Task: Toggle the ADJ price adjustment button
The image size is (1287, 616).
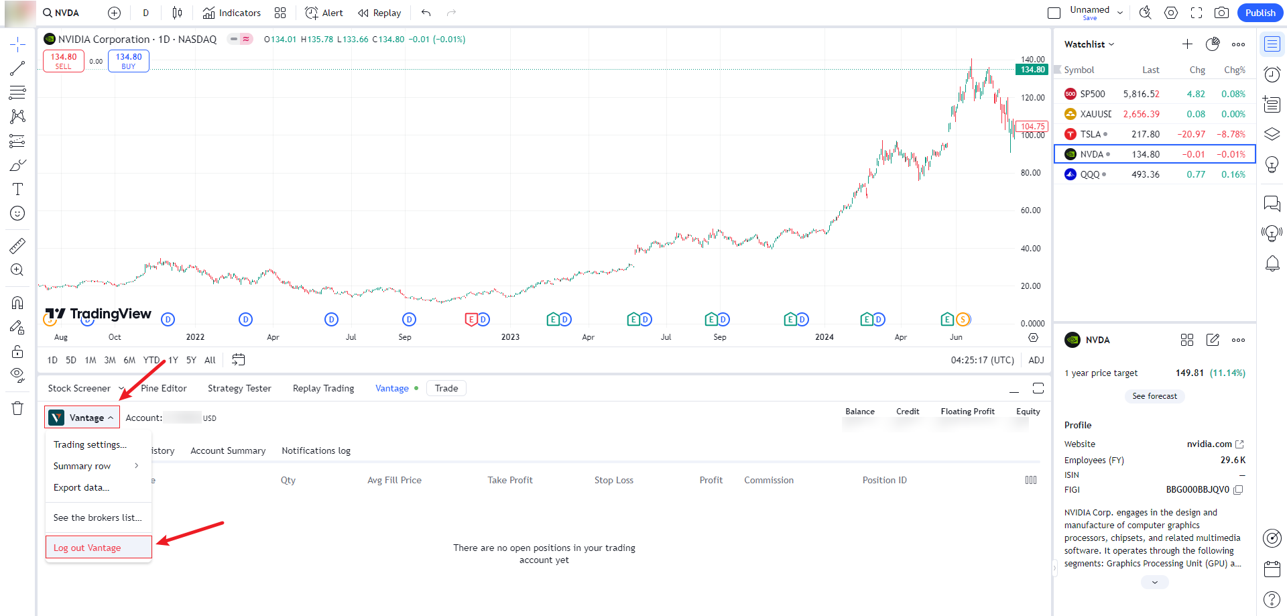Action: [x=1036, y=360]
